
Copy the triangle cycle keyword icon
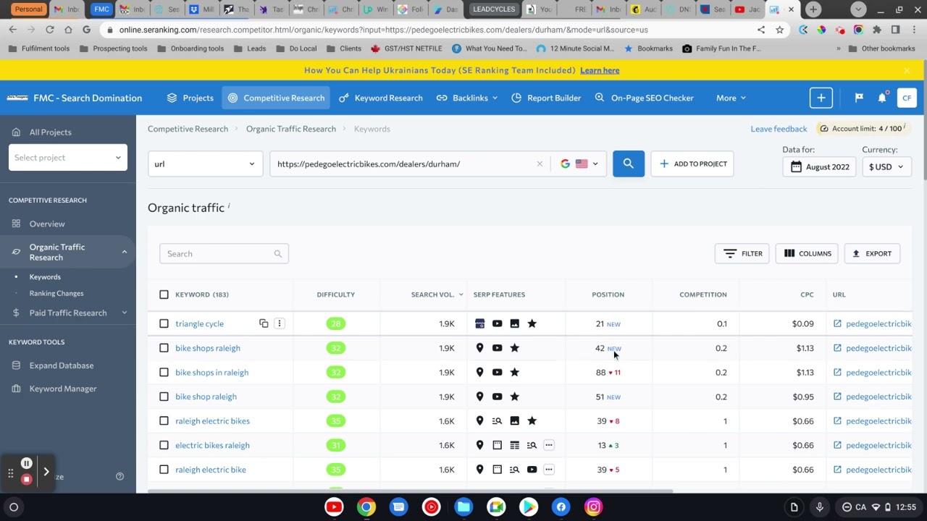coord(264,323)
